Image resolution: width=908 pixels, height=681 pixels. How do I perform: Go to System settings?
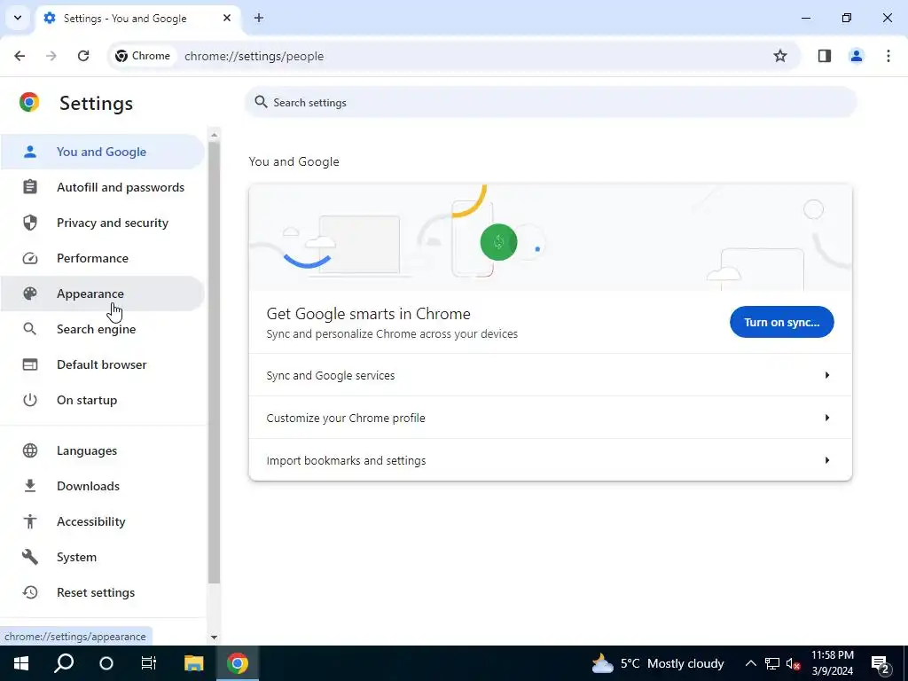(102, 557)
